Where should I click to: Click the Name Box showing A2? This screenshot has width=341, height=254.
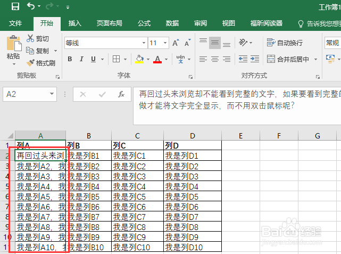(30, 94)
